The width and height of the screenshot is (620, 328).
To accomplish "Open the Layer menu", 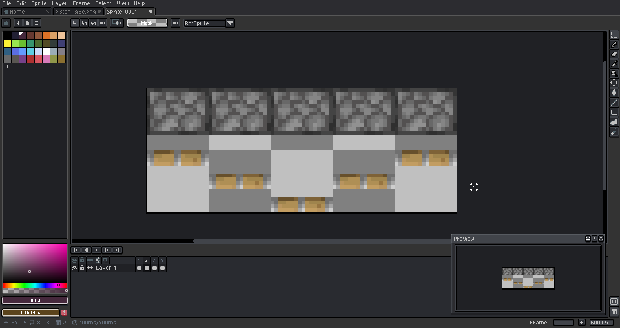I will click(x=59, y=3).
